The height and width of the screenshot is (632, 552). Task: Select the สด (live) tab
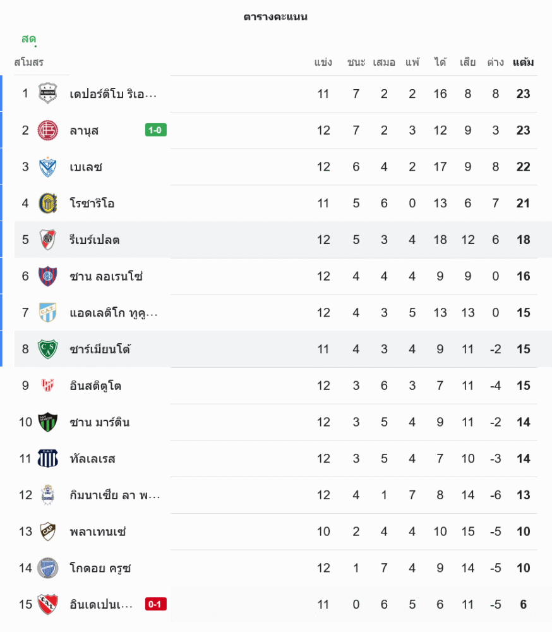[28, 39]
